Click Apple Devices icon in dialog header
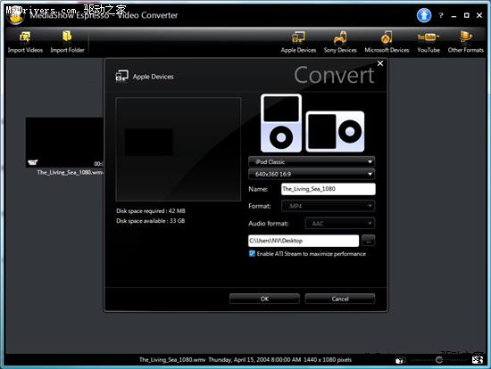 [121, 76]
